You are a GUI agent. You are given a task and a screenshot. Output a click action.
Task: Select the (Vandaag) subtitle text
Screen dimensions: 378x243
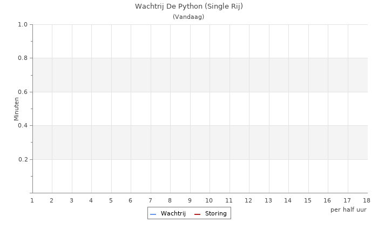click(x=188, y=17)
